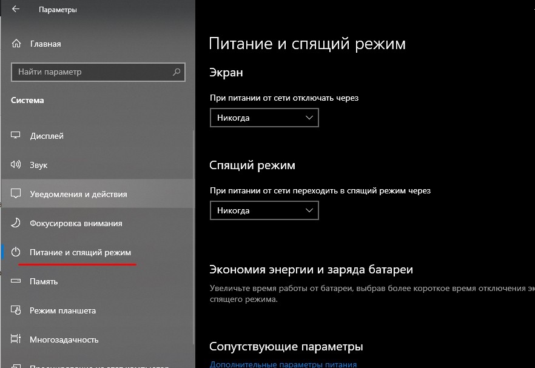This screenshot has width=535, height=368.
Task: Open Уведомления и действия section
Action: (x=78, y=194)
